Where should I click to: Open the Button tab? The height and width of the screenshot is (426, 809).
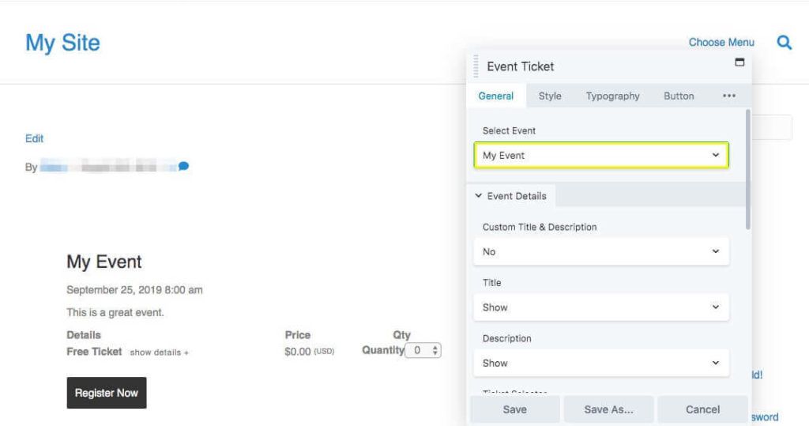(679, 96)
